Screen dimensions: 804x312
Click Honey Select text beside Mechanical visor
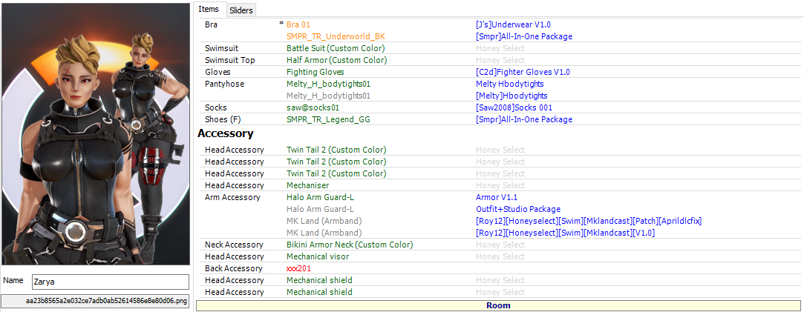(x=500, y=256)
